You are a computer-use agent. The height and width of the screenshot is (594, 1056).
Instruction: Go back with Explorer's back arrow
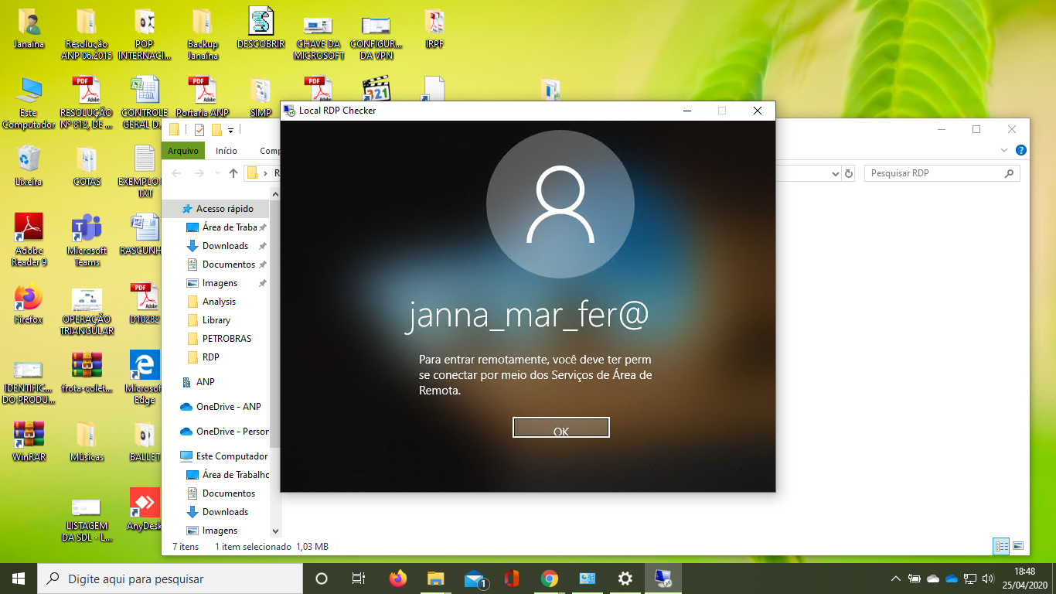click(175, 173)
